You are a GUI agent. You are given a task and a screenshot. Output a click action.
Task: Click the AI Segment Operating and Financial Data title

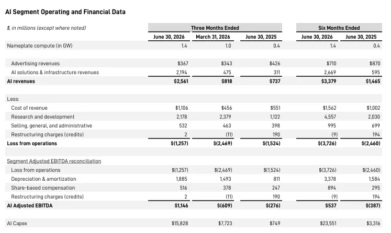(x=65, y=12)
